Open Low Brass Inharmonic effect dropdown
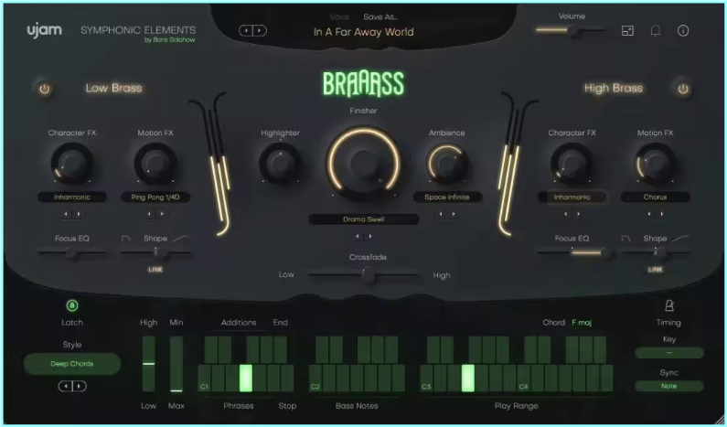 click(x=72, y=197)
